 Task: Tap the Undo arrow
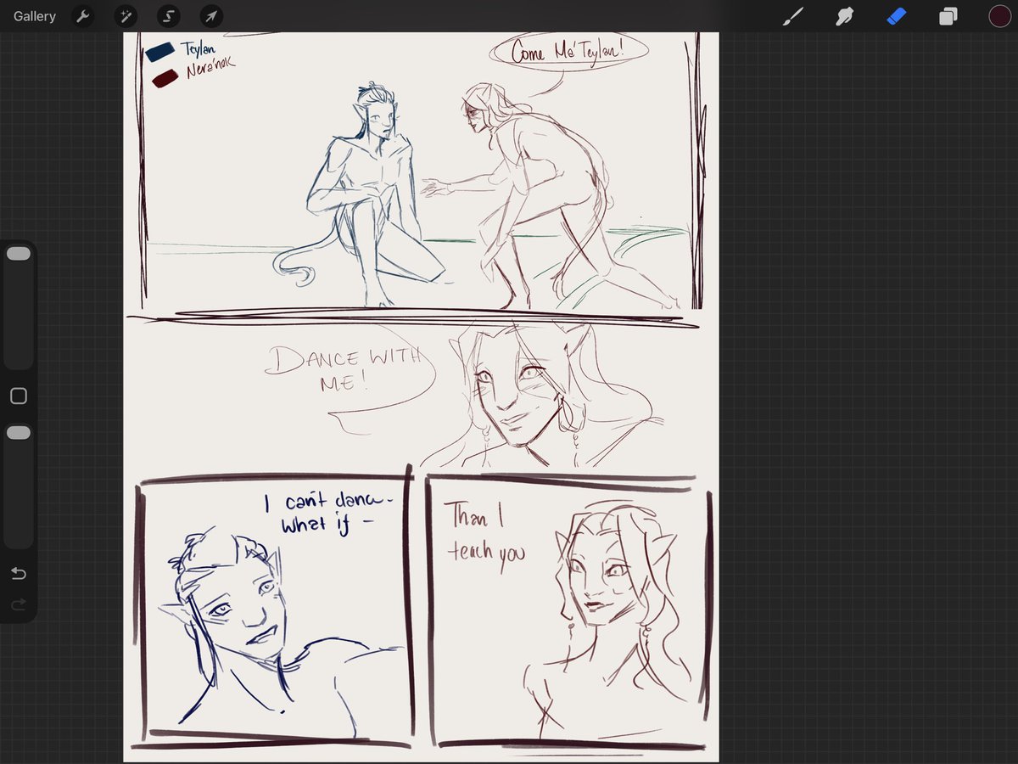tap(19, 574)
